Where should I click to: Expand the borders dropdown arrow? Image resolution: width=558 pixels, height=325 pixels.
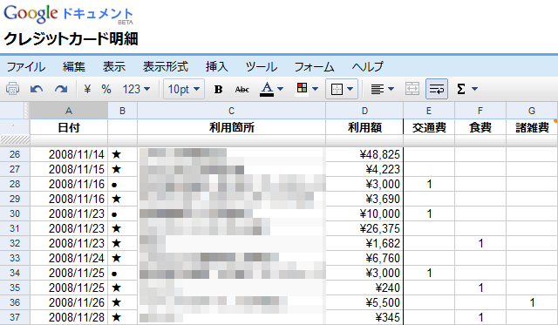coord(350,89)
